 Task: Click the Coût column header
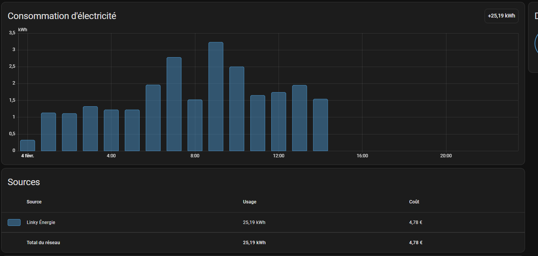(414, 202)
